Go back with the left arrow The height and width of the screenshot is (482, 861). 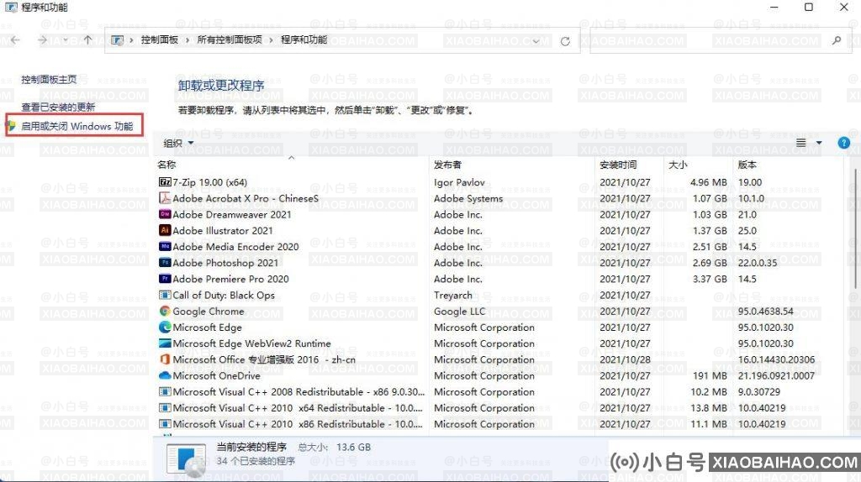[15, 40]
